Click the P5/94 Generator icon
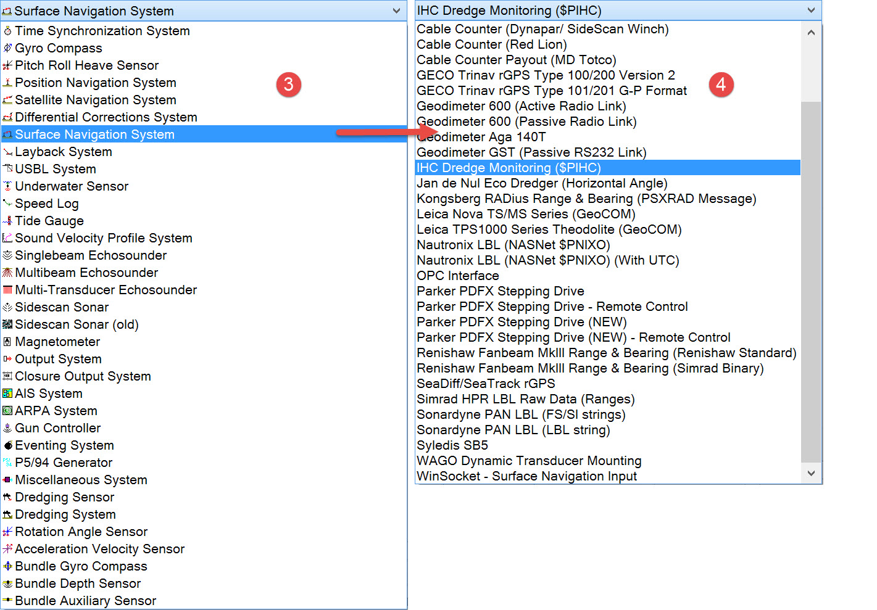The width and height of the screenshot is (877, 610). point(7,463)
